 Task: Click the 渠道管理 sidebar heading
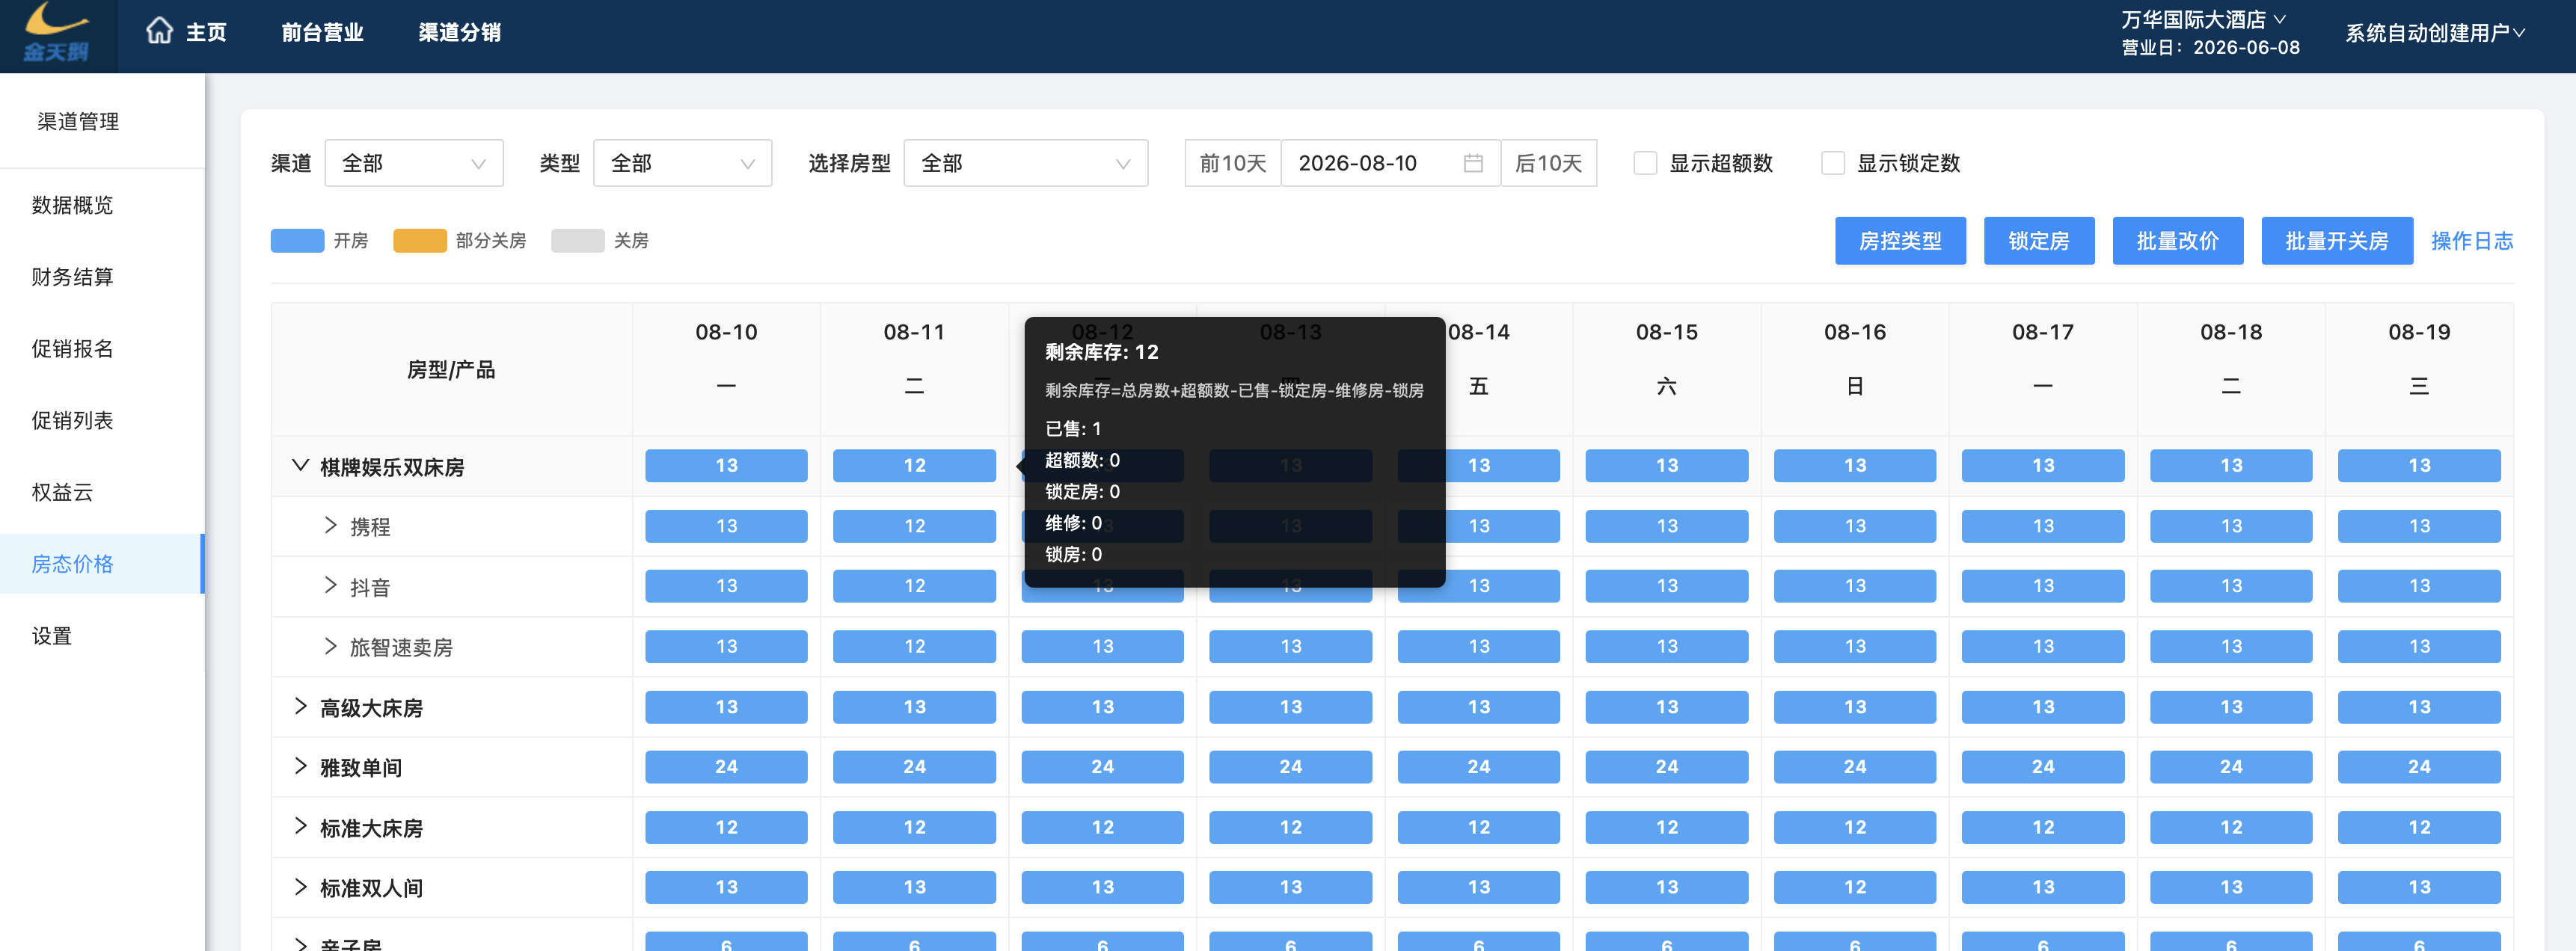click(x=78, y=122)
